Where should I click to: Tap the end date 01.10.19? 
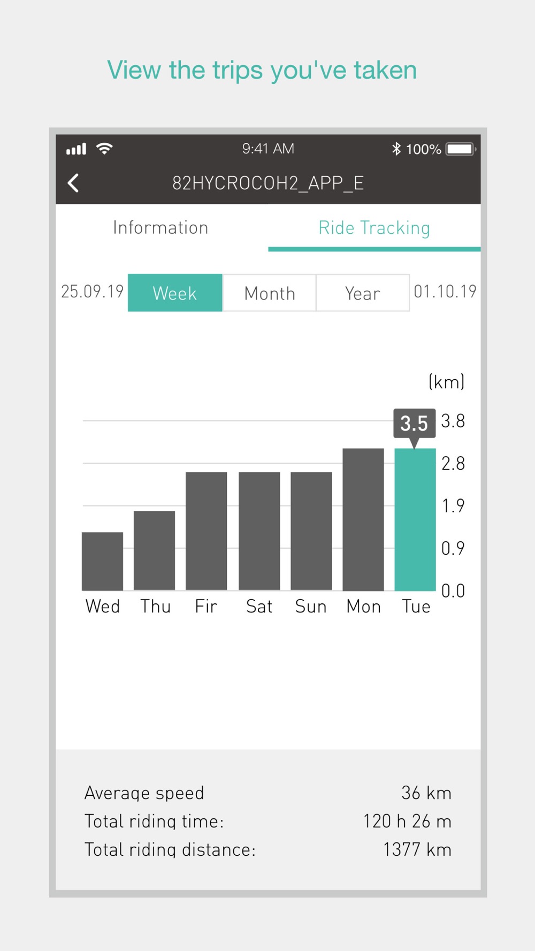click(x=445, y=292)
